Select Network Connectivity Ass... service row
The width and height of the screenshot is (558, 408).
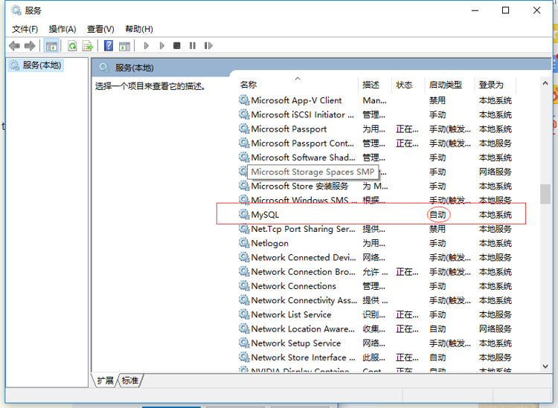377,300
